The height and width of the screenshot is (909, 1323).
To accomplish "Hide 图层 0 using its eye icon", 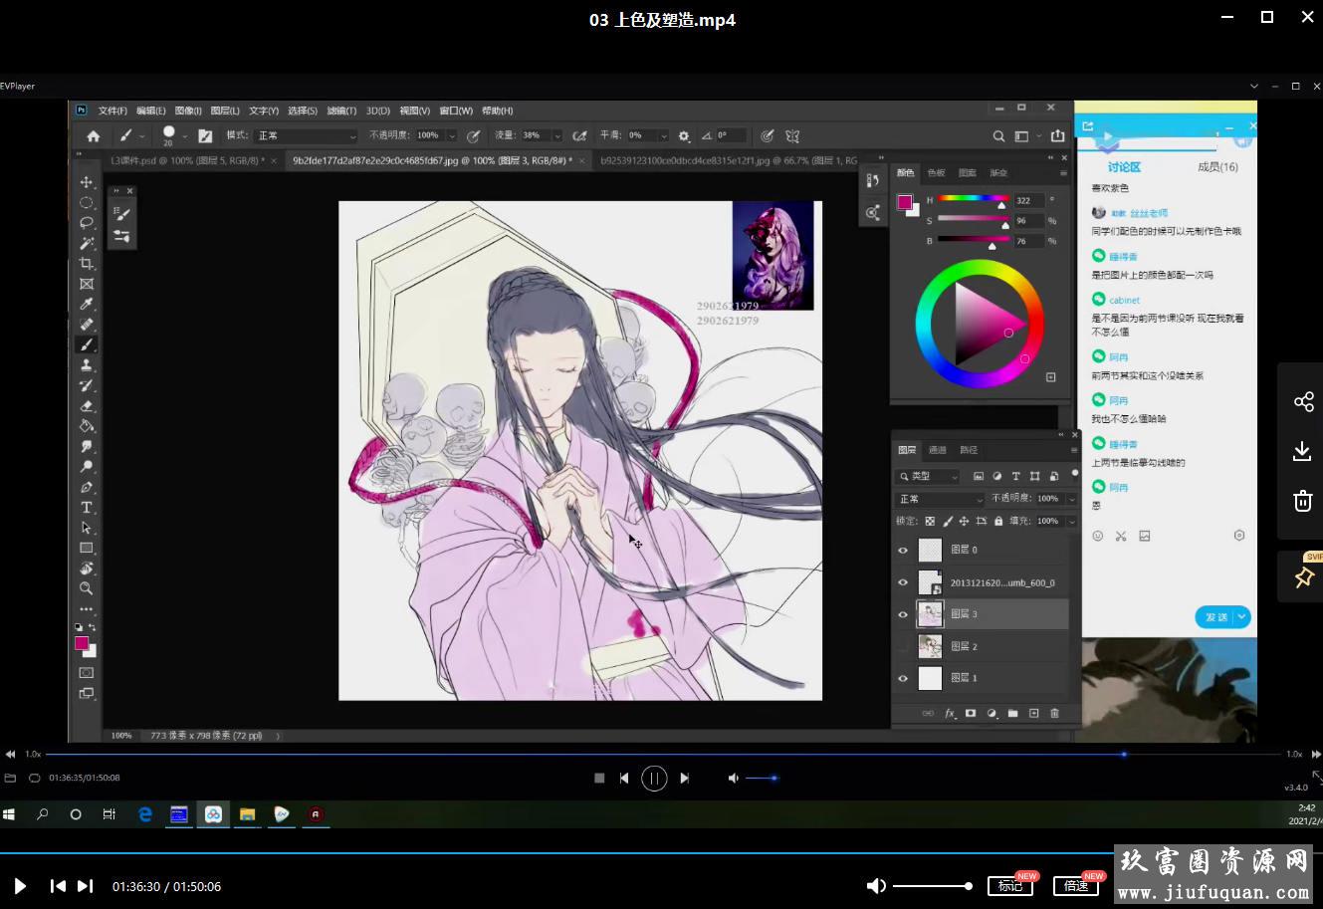I will 903,550.
